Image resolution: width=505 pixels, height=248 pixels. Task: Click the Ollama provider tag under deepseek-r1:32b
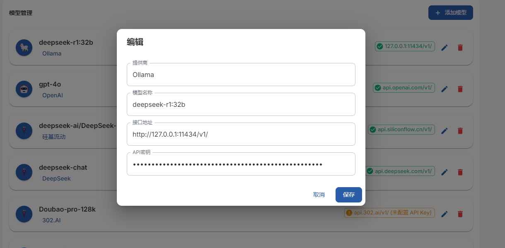(x=52, y=53)
